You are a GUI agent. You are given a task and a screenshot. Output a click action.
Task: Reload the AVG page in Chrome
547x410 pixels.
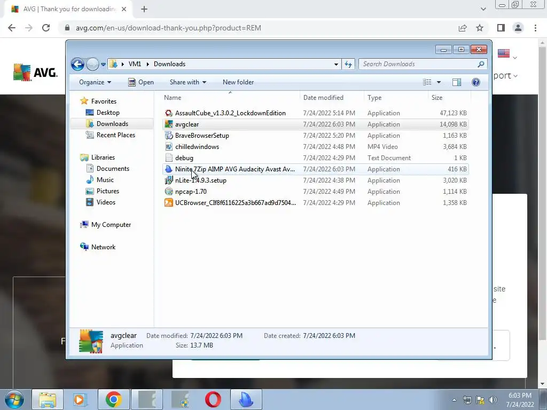tap(46, 28)
